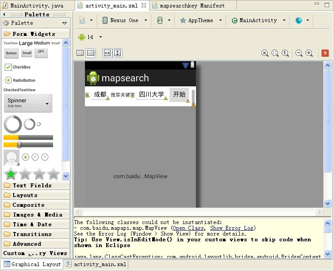Open the locale dropdown arrow next to globe
Screen dimensions: 334x271
307,20
